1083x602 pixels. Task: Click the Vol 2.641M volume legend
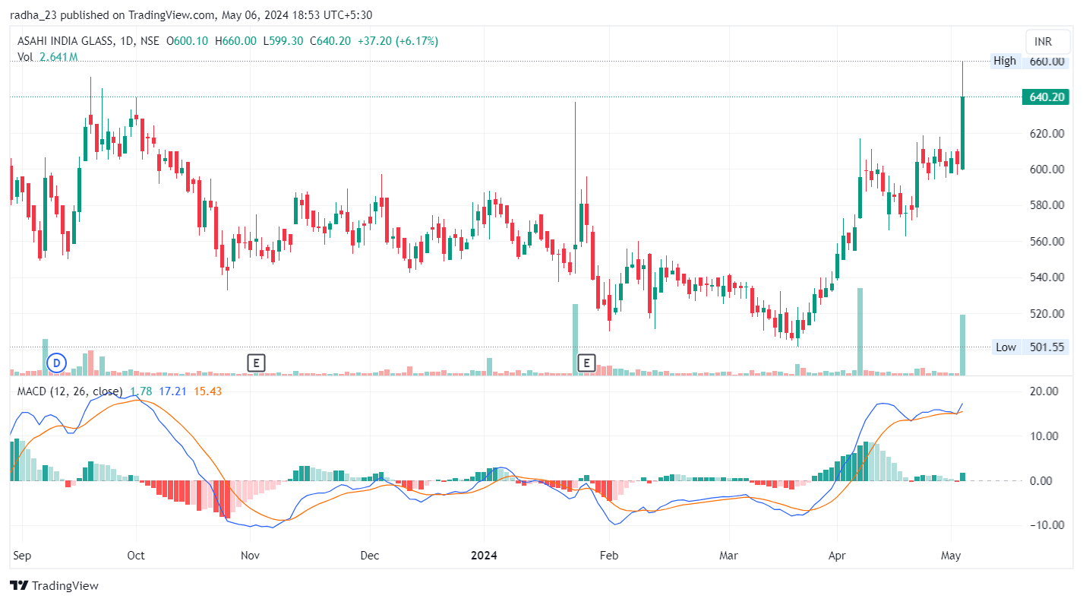point(47,57)
